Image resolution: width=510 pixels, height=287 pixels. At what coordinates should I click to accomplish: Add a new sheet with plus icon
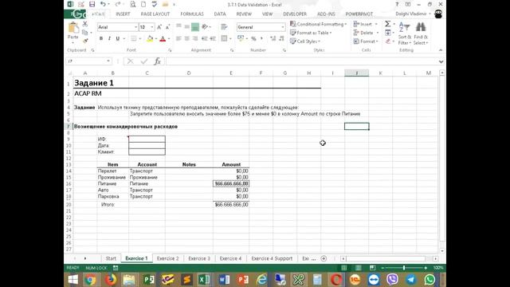pyautogui.click(x=324, y=258)
